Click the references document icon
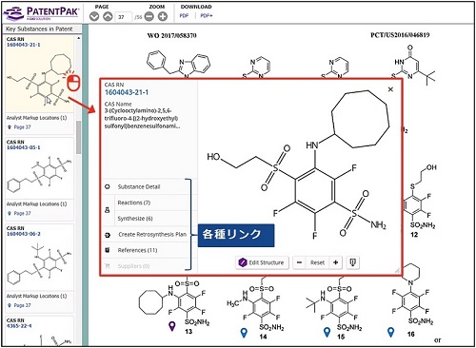 (108, 250)
